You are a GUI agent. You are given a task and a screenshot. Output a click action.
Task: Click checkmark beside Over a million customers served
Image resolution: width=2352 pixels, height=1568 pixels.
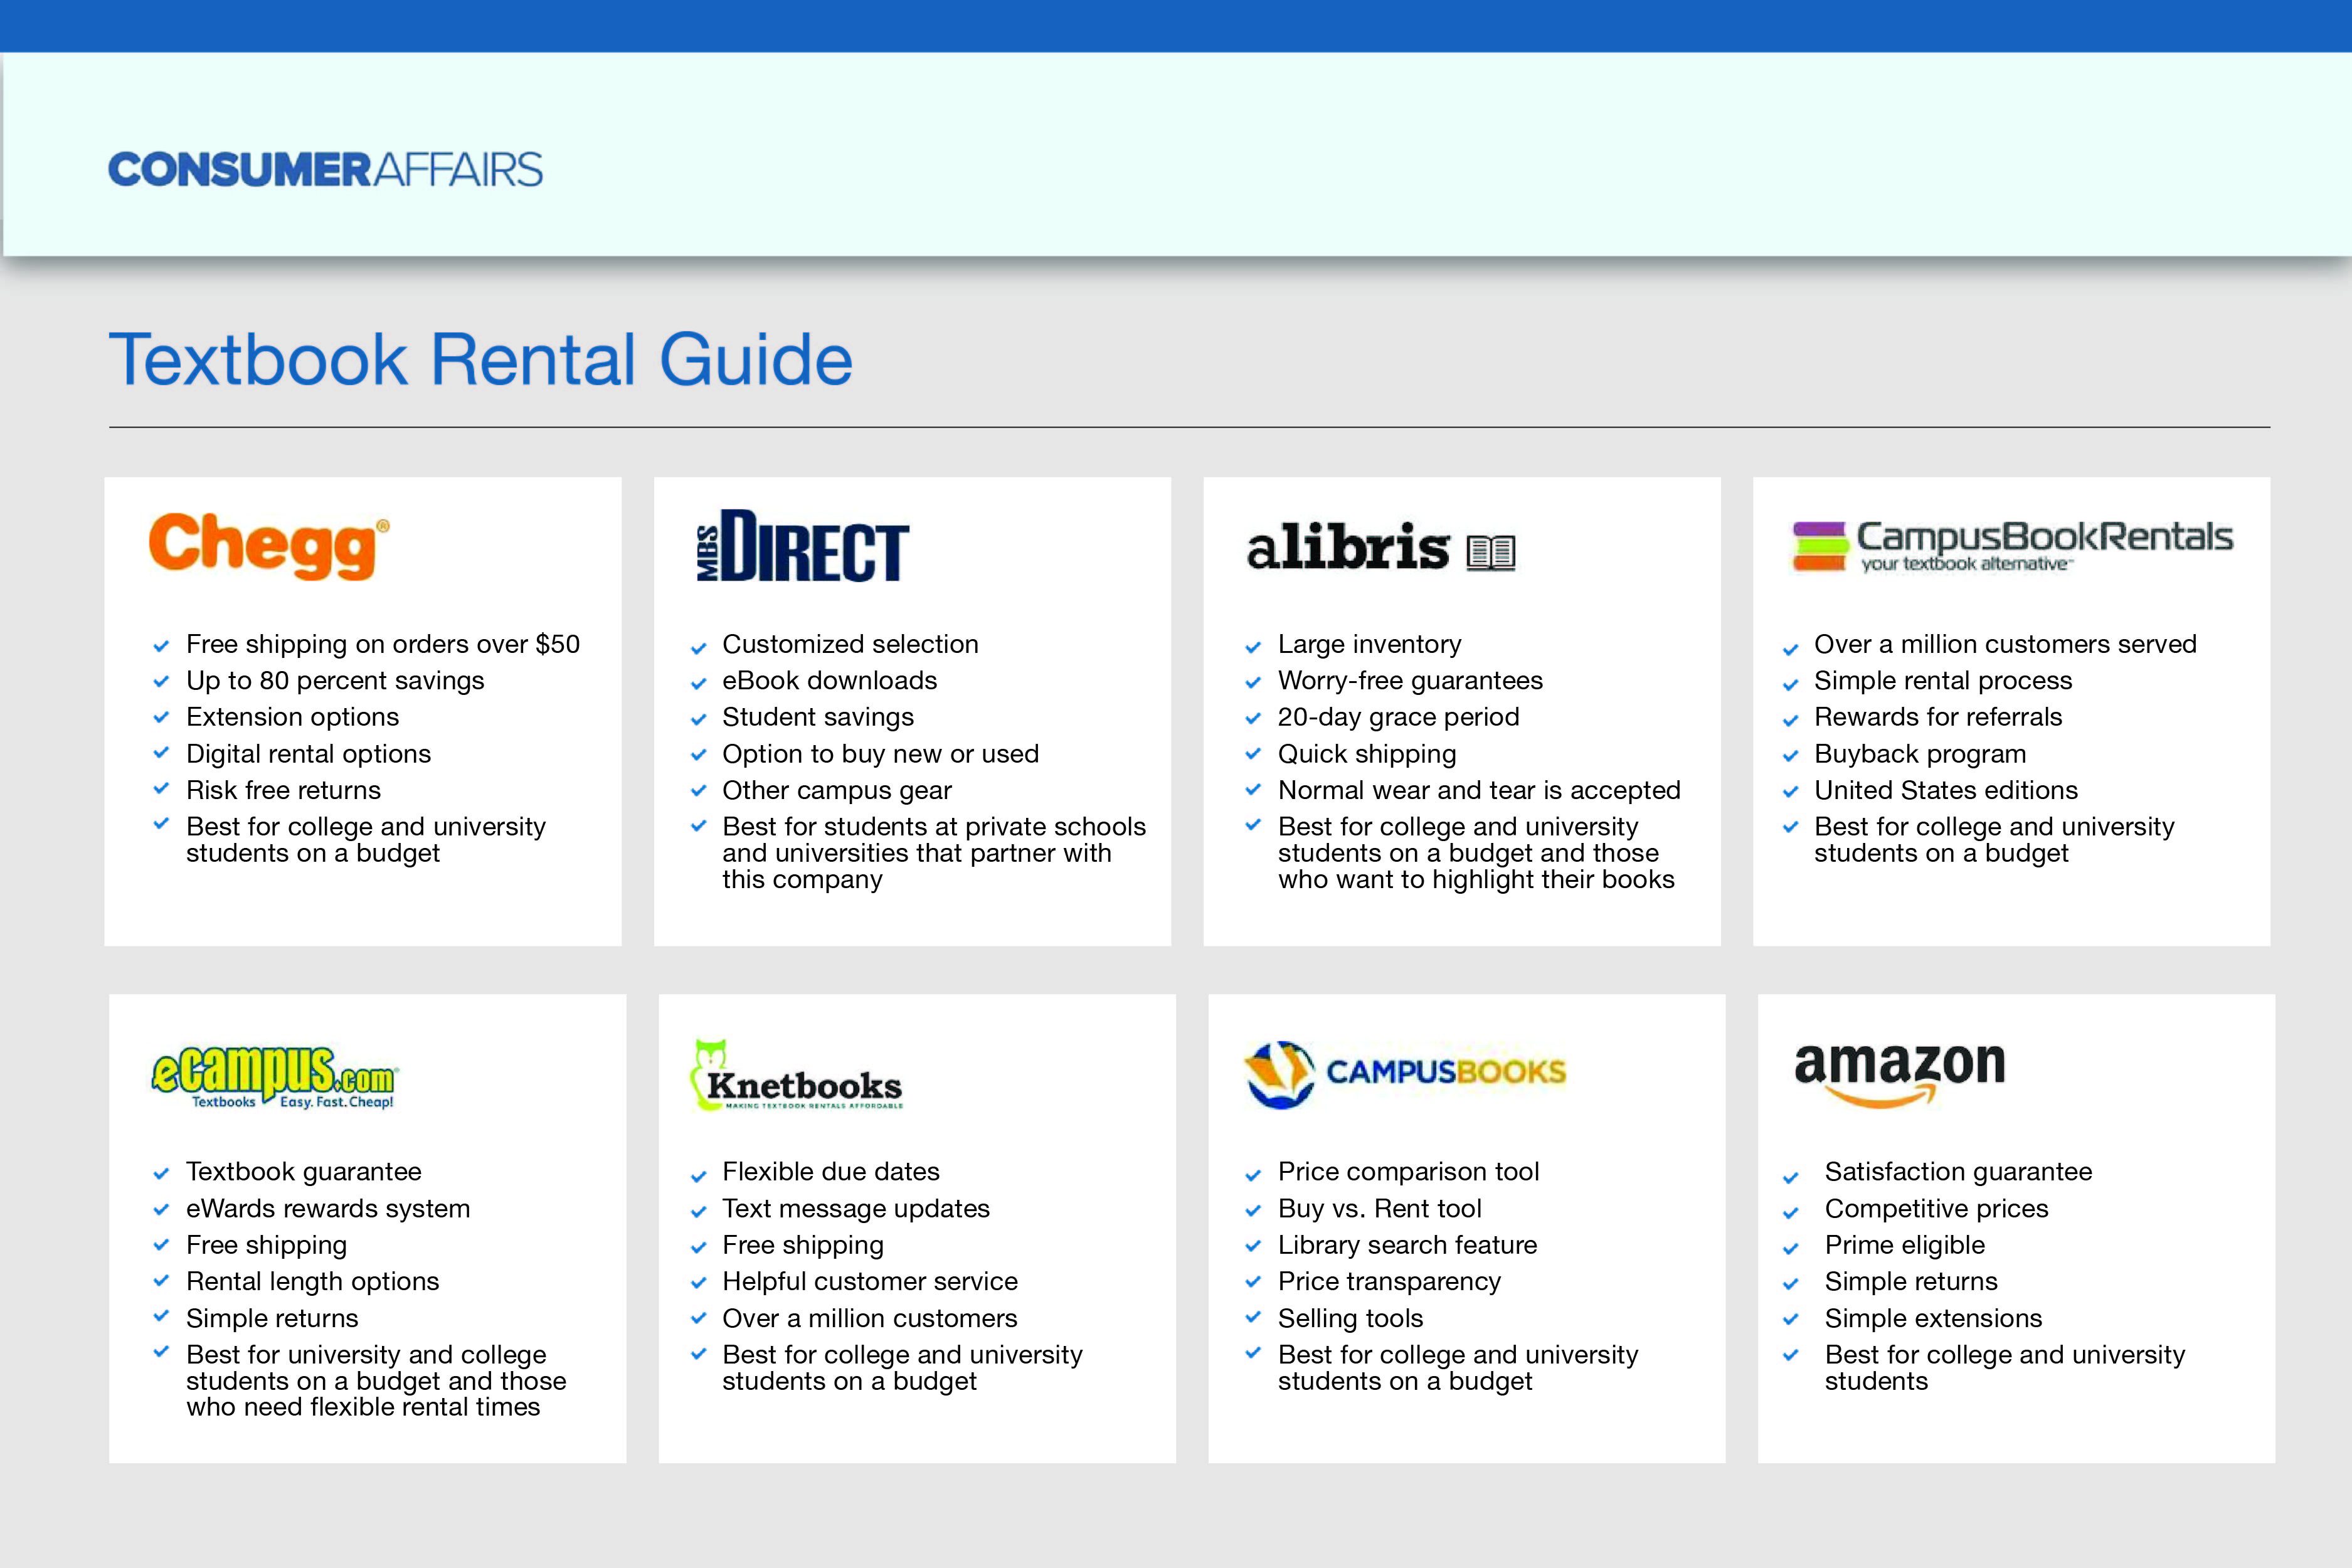pos(1791,649)
